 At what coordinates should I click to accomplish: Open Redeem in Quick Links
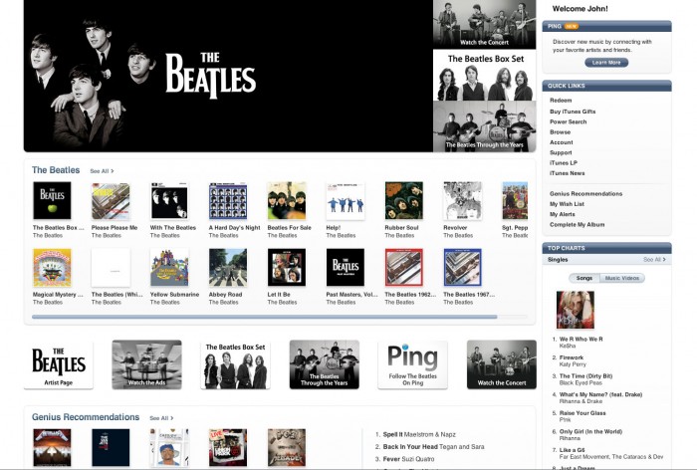click(x=561, y=101)
